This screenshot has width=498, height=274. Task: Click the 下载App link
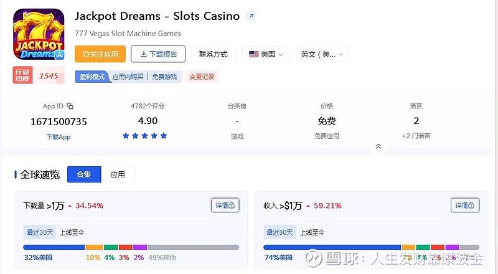tap(59, 136)
